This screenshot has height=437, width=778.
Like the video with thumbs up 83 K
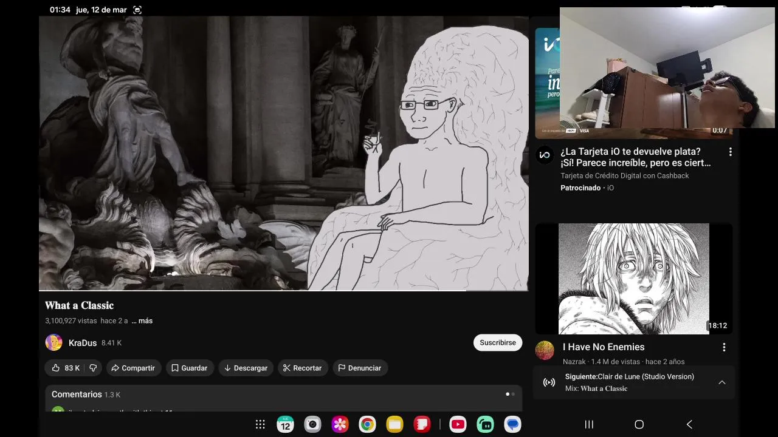65,368
